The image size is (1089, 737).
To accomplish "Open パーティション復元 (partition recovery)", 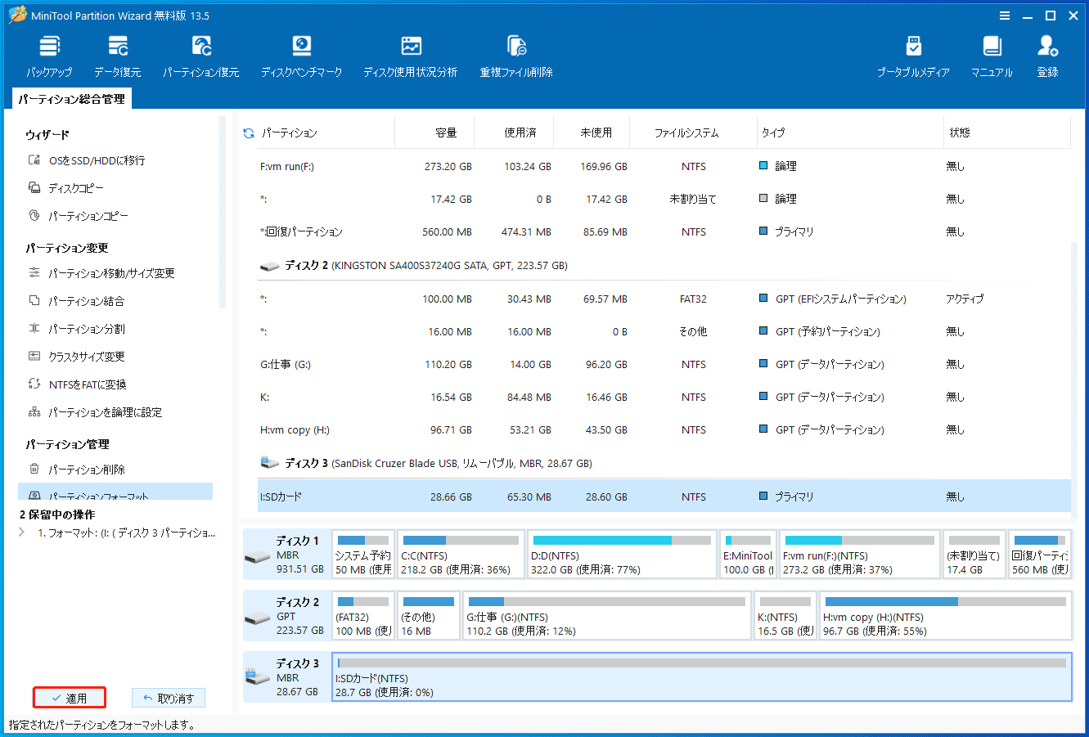I will pos(200,56).
